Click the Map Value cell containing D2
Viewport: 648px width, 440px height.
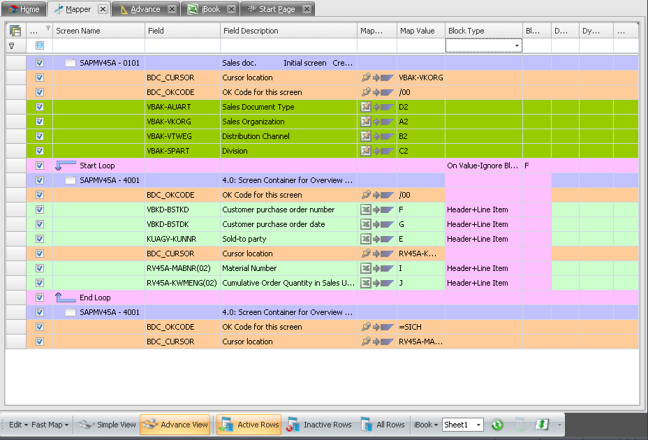pos(420,107)
